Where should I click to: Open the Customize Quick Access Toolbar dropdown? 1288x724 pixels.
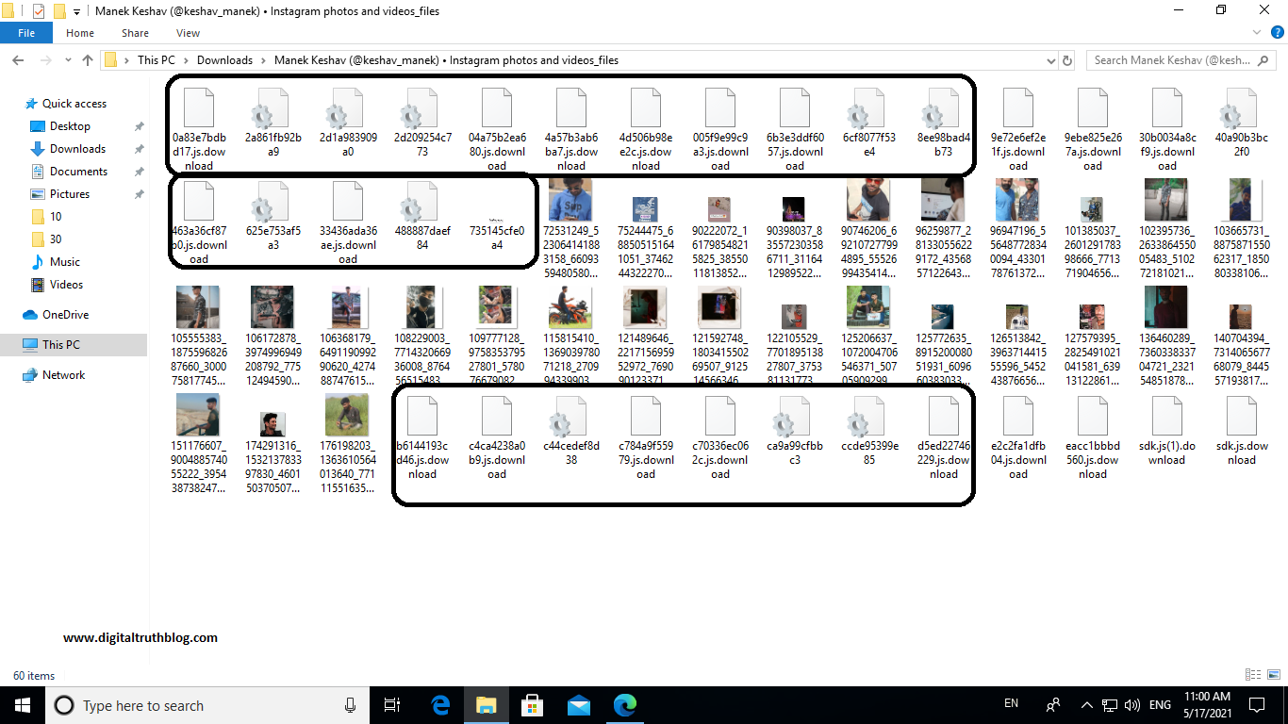76,11
